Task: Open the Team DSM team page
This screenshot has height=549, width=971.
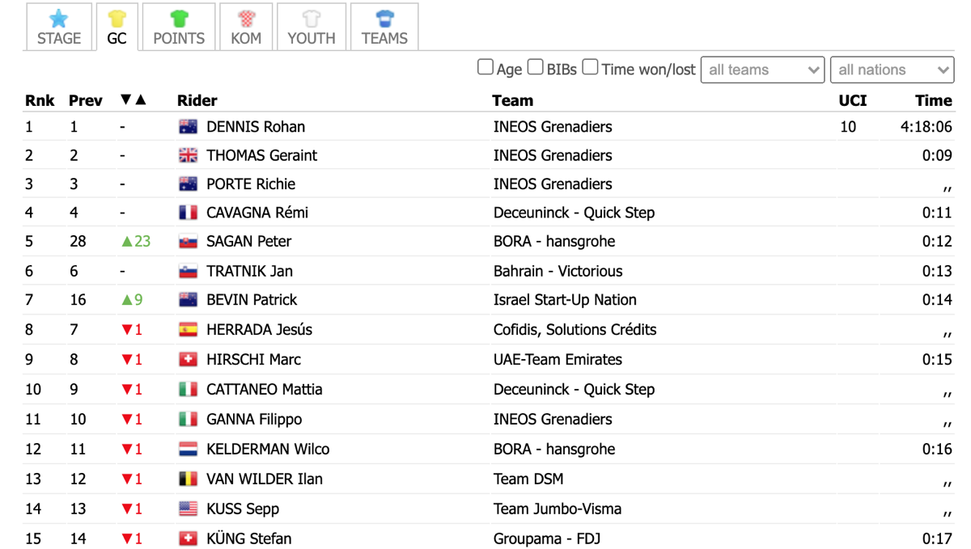Action: point(528,479)
